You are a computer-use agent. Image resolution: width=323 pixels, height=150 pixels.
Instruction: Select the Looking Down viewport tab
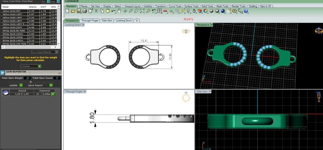pos(124,21)
